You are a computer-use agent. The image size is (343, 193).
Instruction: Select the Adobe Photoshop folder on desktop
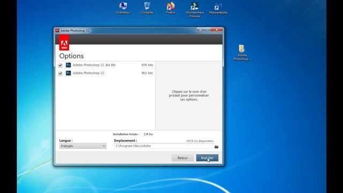tap(242, 53)
